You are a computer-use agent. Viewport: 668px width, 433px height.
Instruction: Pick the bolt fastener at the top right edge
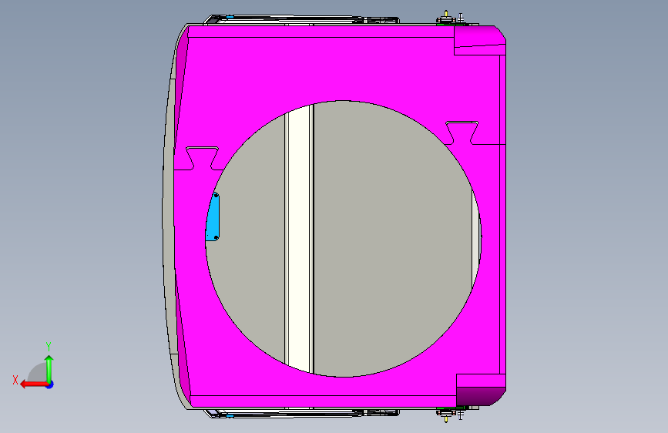pos(446,18)
